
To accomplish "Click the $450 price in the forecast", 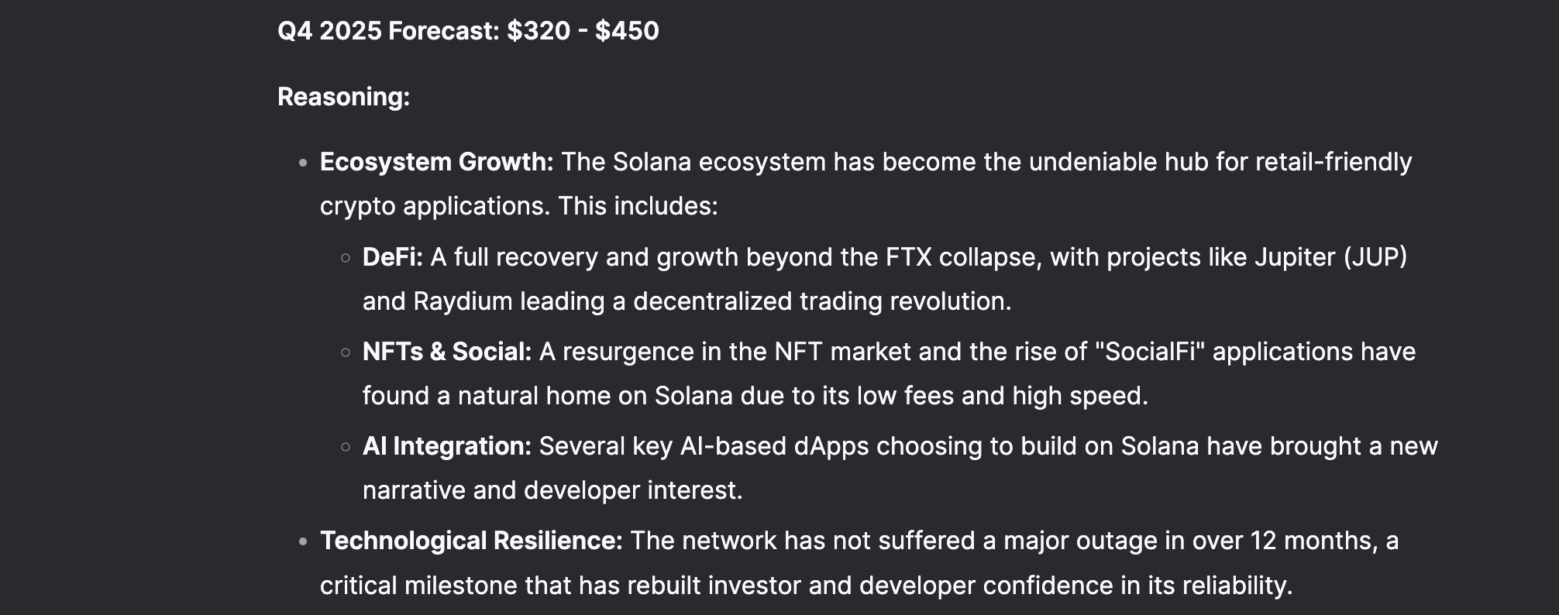I will pos(627,31).
